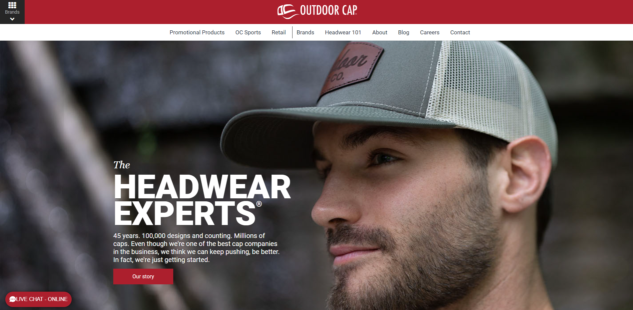Click the 45 years description paragraph
The image size is (633, 310).
[x=196, y=248]
